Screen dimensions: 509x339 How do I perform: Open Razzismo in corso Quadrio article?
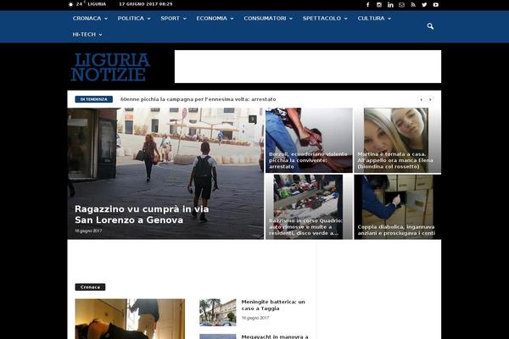(305, 227)
